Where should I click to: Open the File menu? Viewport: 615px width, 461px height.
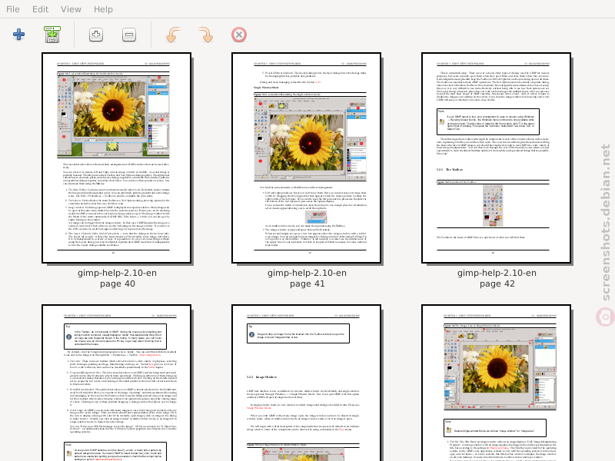coord(13,9)
